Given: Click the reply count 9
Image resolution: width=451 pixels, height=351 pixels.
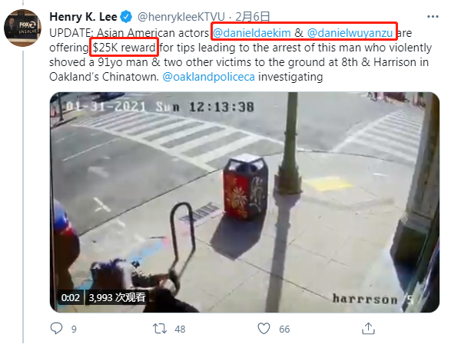Looking at the screenshot, I should [74, 329].
